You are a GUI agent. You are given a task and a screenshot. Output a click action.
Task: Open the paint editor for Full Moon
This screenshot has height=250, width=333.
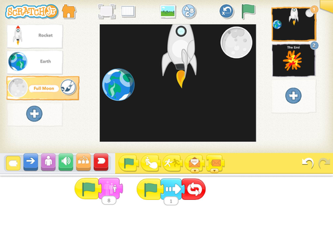coord(68,87)
